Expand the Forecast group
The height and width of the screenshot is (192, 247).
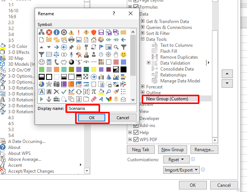[142, 86]
